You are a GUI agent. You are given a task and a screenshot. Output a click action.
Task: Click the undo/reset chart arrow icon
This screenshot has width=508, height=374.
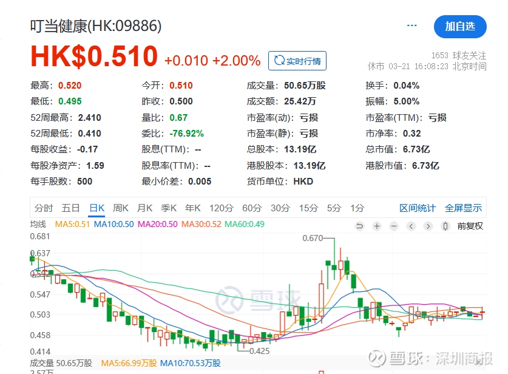(x=359, y=226)
